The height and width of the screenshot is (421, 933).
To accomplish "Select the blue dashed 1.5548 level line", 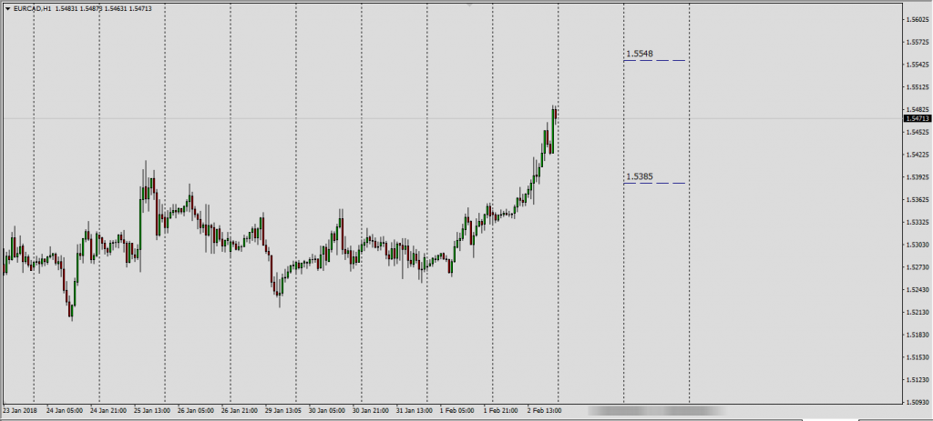I will (655, 61).
